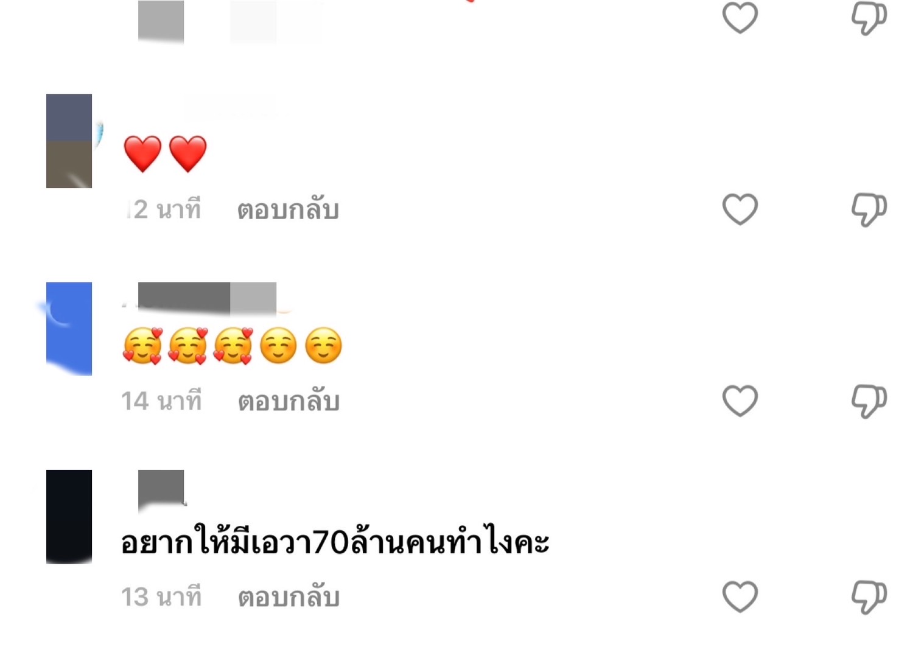Like the comment with two red hearts
921x658 pixels.
(x=740, y=209)
